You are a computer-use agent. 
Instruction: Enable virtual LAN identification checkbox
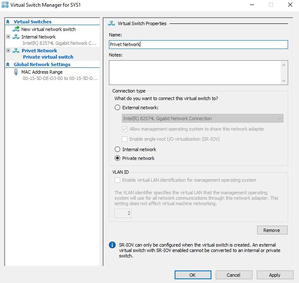click(117, 180)
